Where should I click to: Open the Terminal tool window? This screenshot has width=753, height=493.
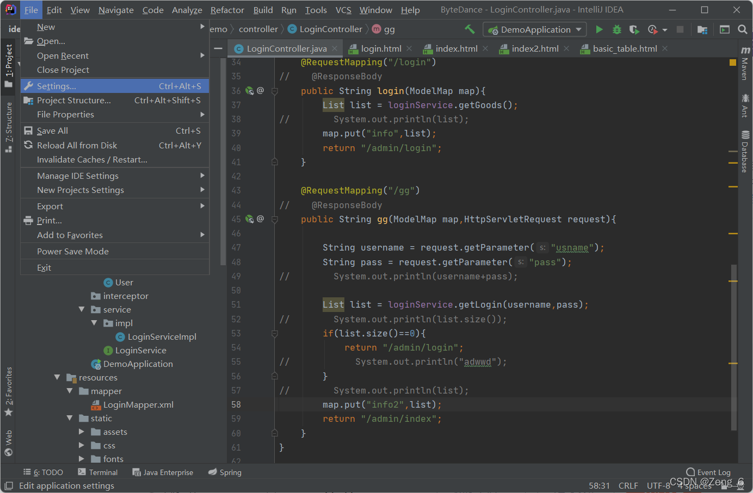tap(97, 472)
